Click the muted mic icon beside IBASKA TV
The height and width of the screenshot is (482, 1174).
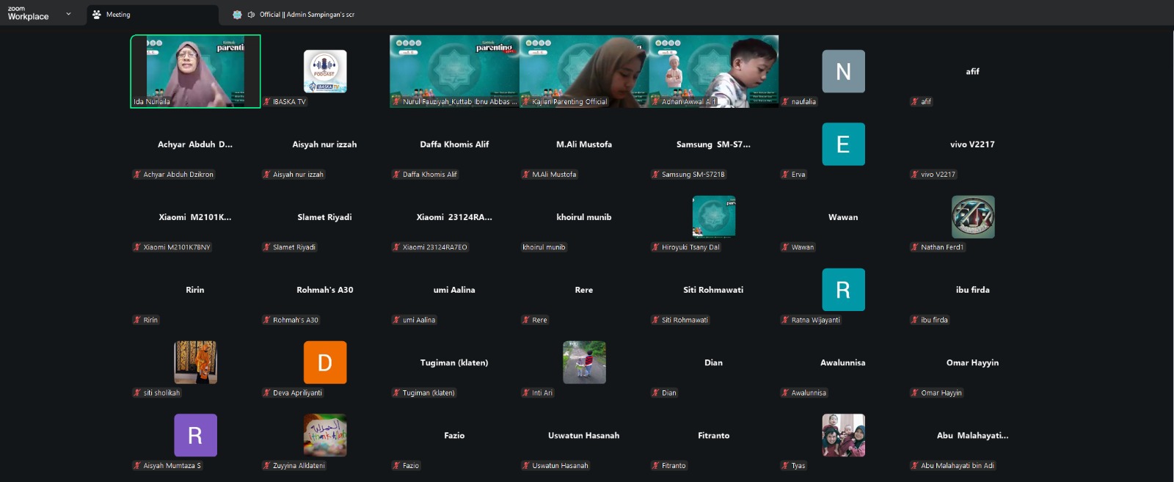[x=267, y=102]
